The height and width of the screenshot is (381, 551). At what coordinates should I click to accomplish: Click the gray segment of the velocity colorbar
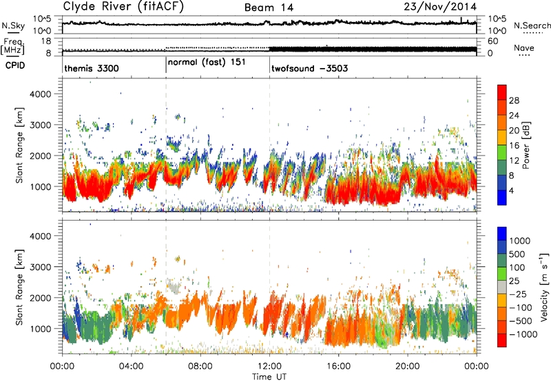[x=502, y=287]
